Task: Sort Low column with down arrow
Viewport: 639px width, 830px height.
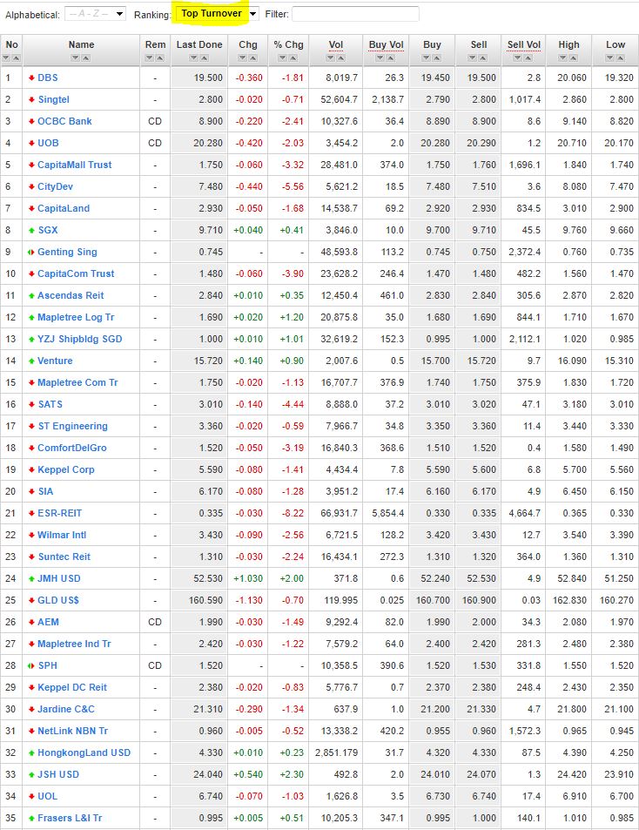Action: click(610, 57)
